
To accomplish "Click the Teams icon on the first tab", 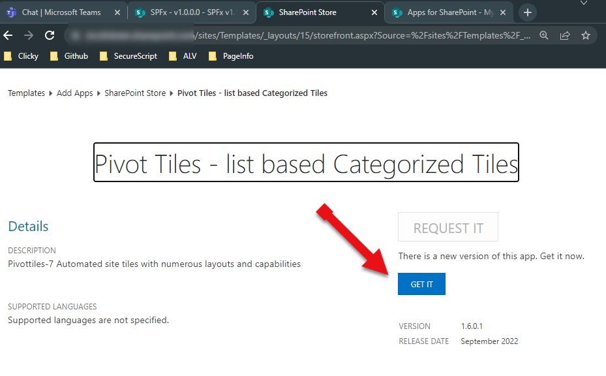I will [11, 12].
